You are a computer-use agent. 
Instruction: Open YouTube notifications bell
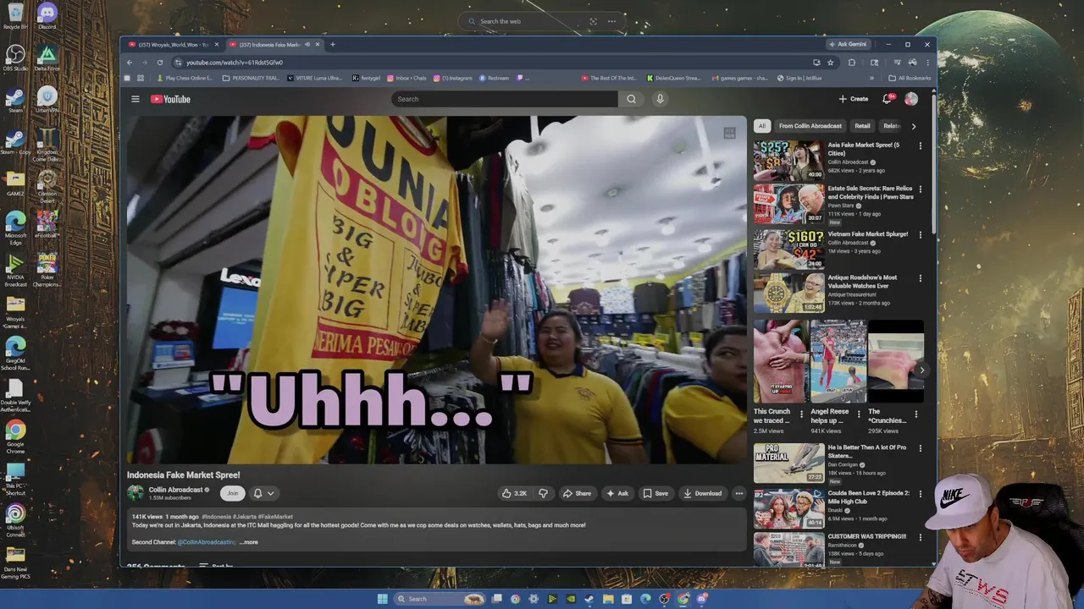[x=888, y=99]
